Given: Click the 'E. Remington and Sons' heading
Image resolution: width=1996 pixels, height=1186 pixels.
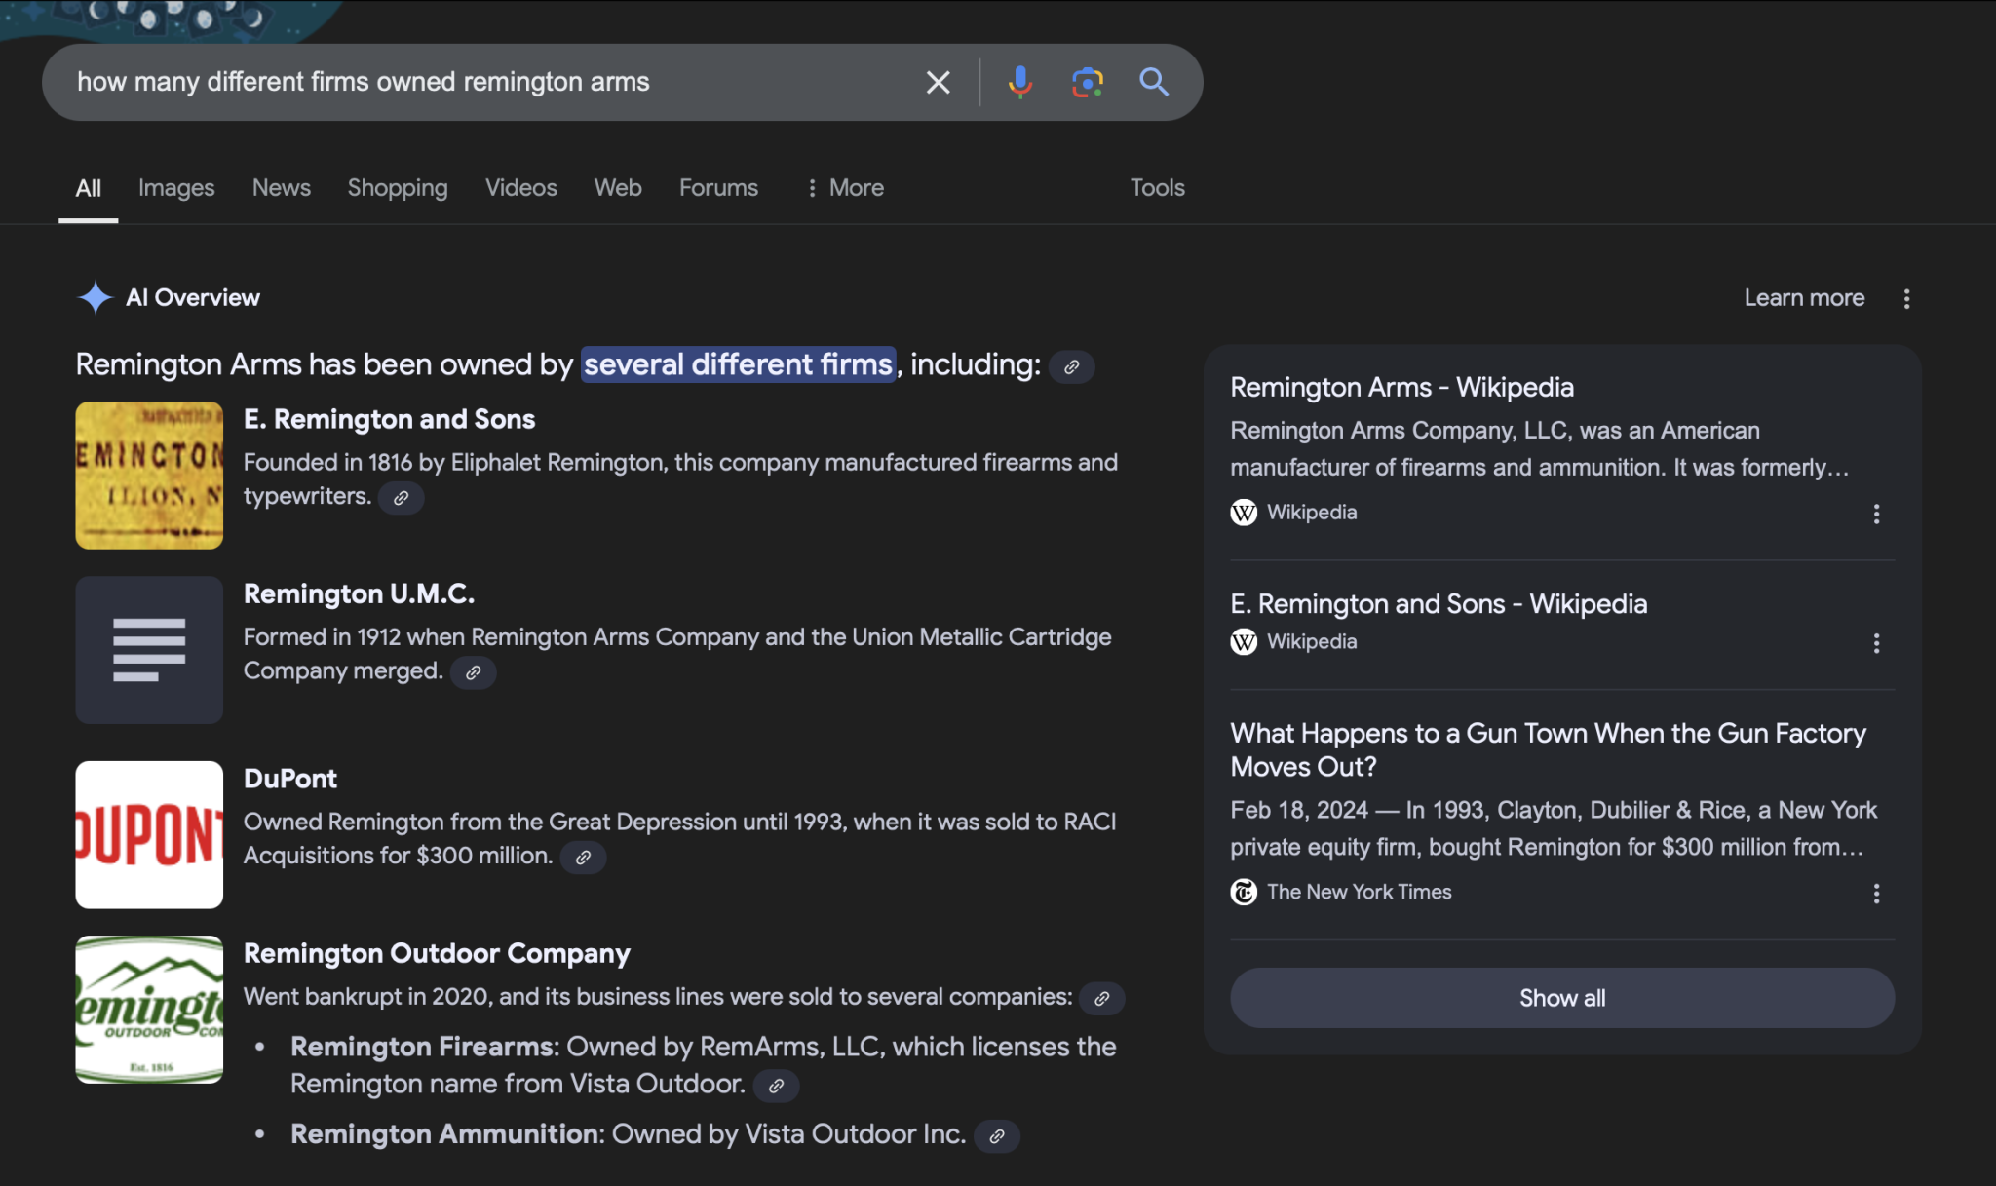Looking at the screenshot, I should click(389, 420).
